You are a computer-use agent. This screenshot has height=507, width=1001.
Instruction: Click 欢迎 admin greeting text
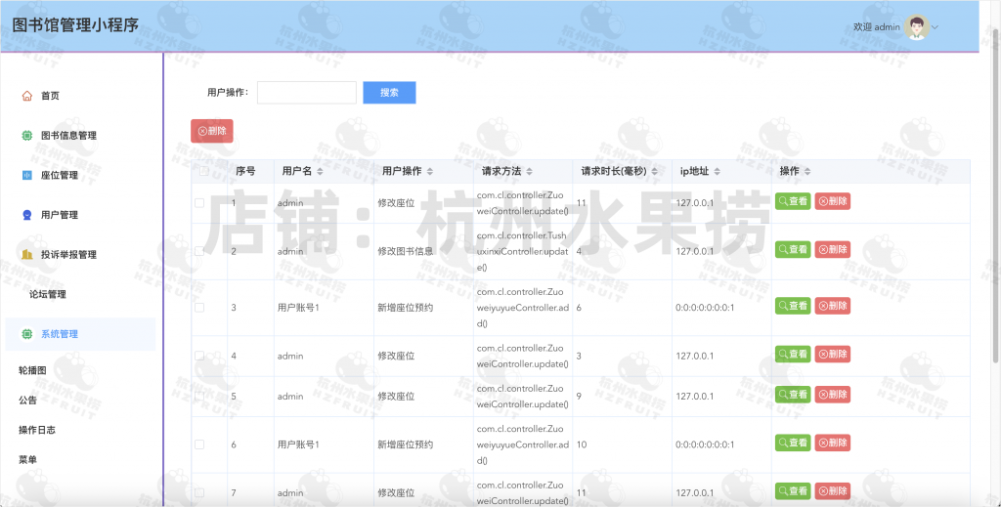[x=877, y=27]
